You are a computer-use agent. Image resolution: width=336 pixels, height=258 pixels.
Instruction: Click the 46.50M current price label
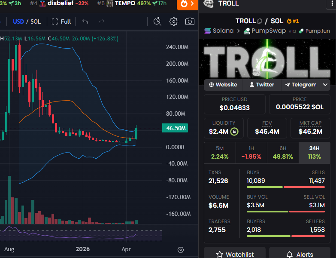click(175, 128)
